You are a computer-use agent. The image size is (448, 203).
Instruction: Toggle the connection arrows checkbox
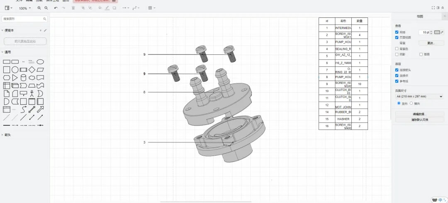click(x=397, y=70)
